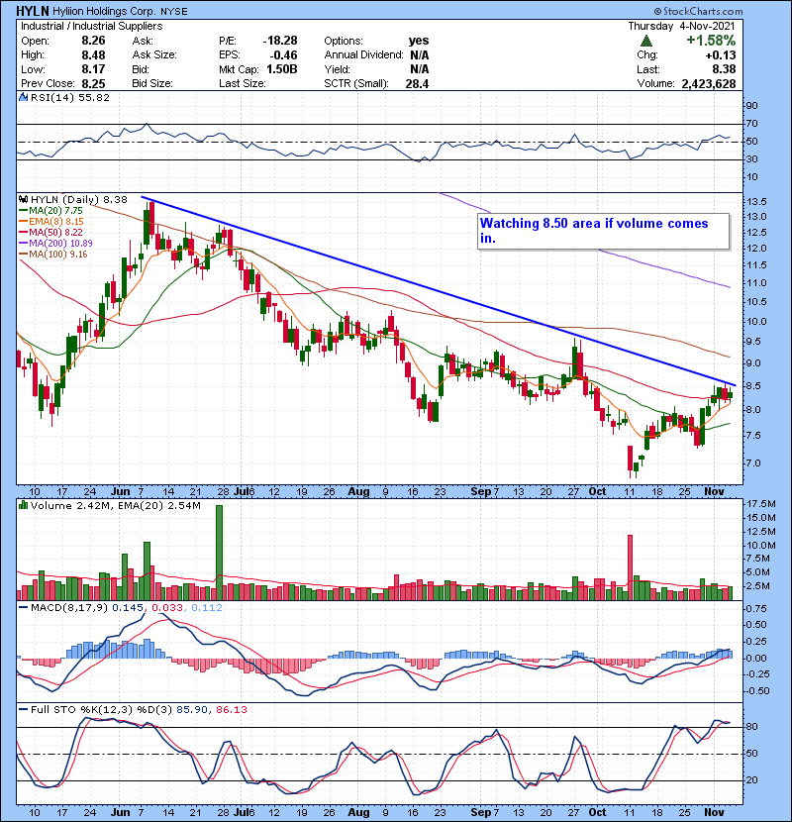
Task: Click the Bid Size label
Action: click(x=152, y=83)
